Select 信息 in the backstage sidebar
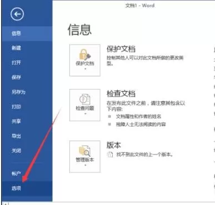The height and width of the screenshot is (205, 215). click(27, 33)
